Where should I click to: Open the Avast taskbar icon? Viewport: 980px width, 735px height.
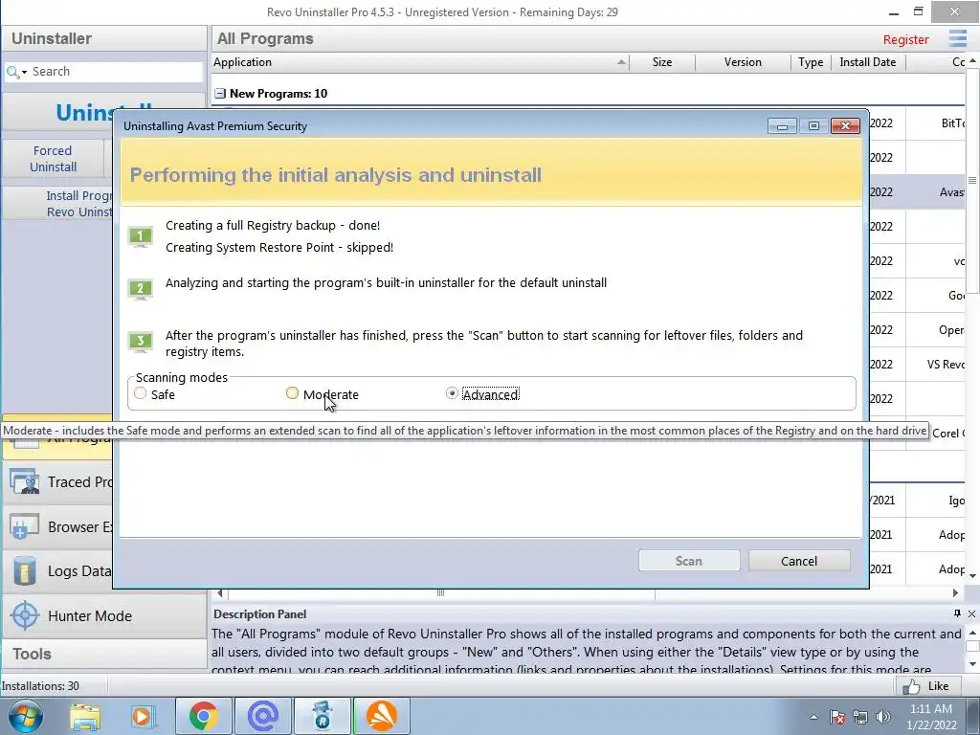pyautogui.click(x=381, y=716)
